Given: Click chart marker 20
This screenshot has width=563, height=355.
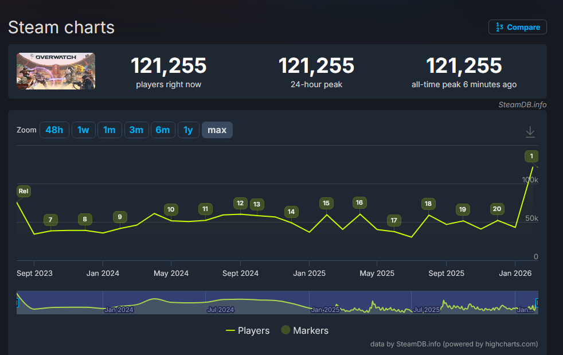Looking at the screenshot, I should pos(497,209).
